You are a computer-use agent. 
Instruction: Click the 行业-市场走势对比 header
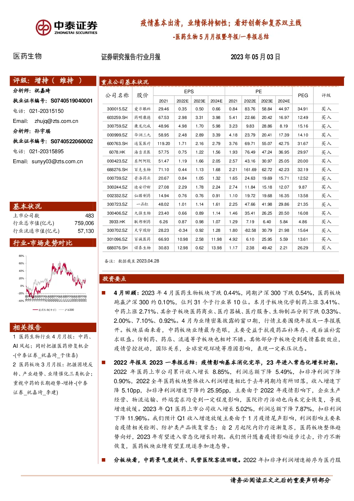[53, 243]
